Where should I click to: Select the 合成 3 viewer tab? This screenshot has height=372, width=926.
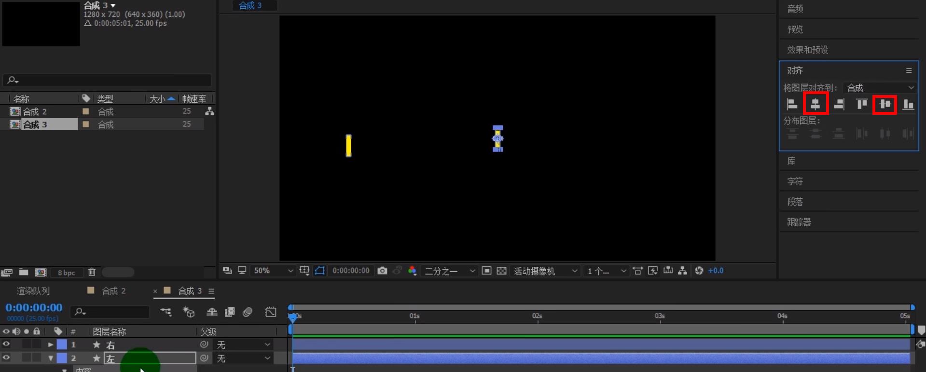coord(250,5)
